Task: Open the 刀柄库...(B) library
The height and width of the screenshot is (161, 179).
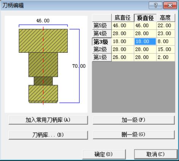Action: click(x=48, y=135)
